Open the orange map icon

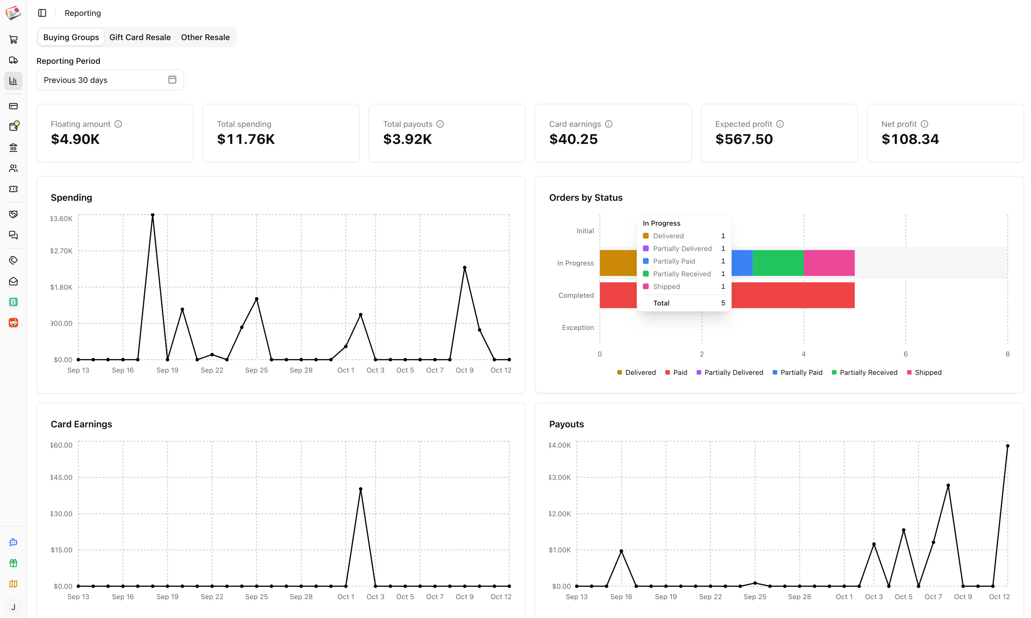click(13, 584)
